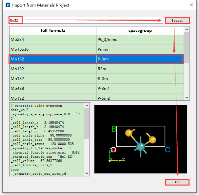Click the Add button
Screen dimensions: 199x195
pos(177,182)
